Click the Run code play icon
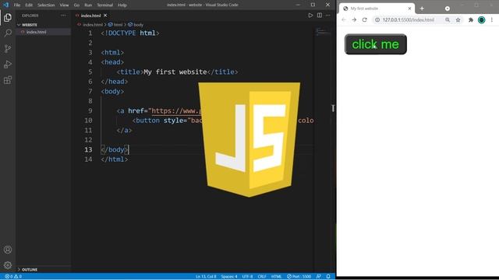Viewport: 499px width, 280px height. pos(310,16)
